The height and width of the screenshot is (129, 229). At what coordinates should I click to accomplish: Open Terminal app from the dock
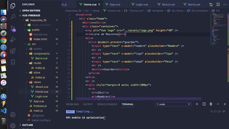click(4, 90)
